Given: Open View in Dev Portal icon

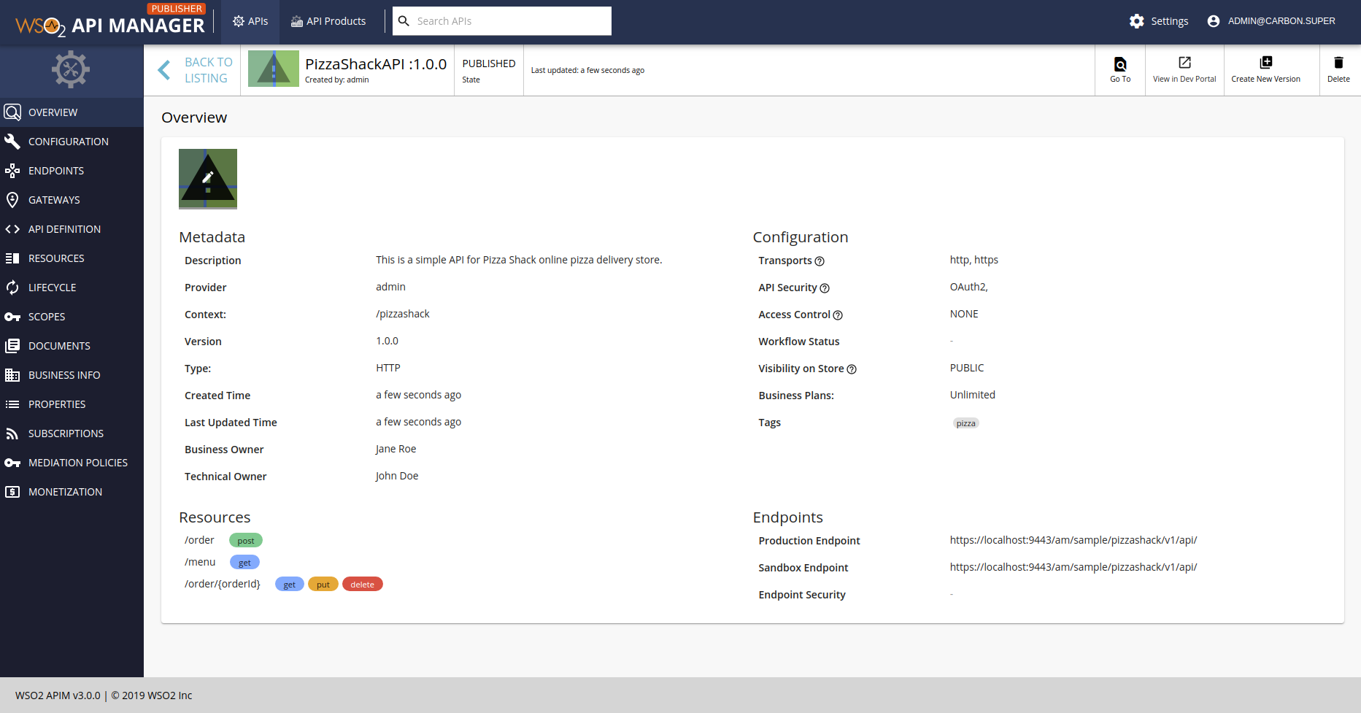Looking at the screenshot, I should [1184, 62].
